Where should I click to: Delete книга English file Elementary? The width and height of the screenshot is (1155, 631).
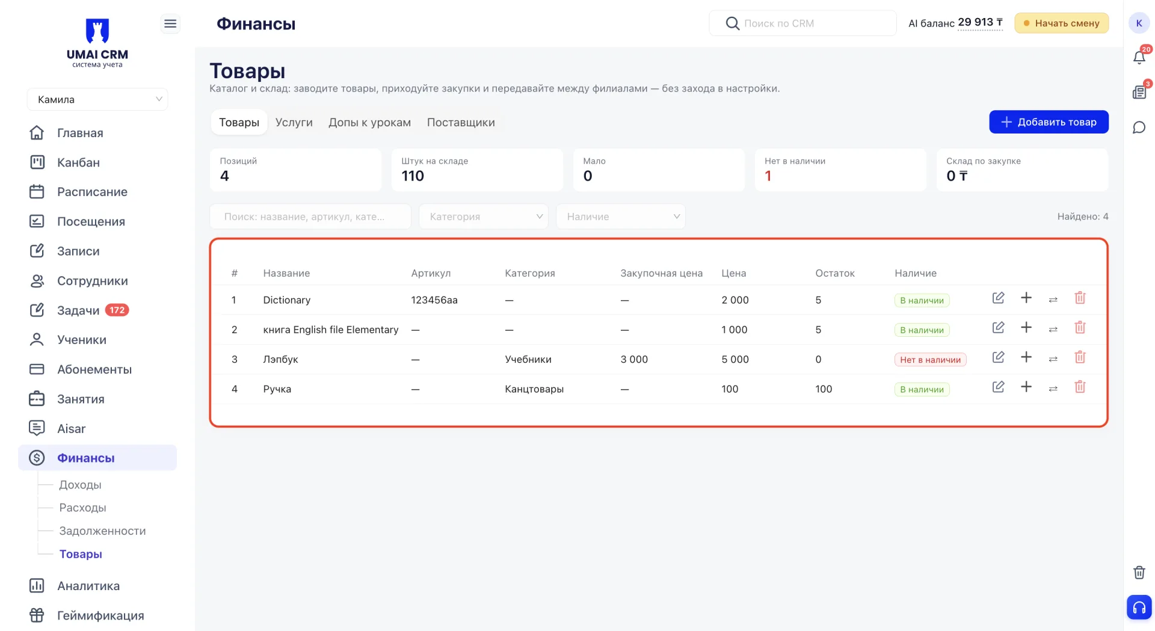(1080, 327)
